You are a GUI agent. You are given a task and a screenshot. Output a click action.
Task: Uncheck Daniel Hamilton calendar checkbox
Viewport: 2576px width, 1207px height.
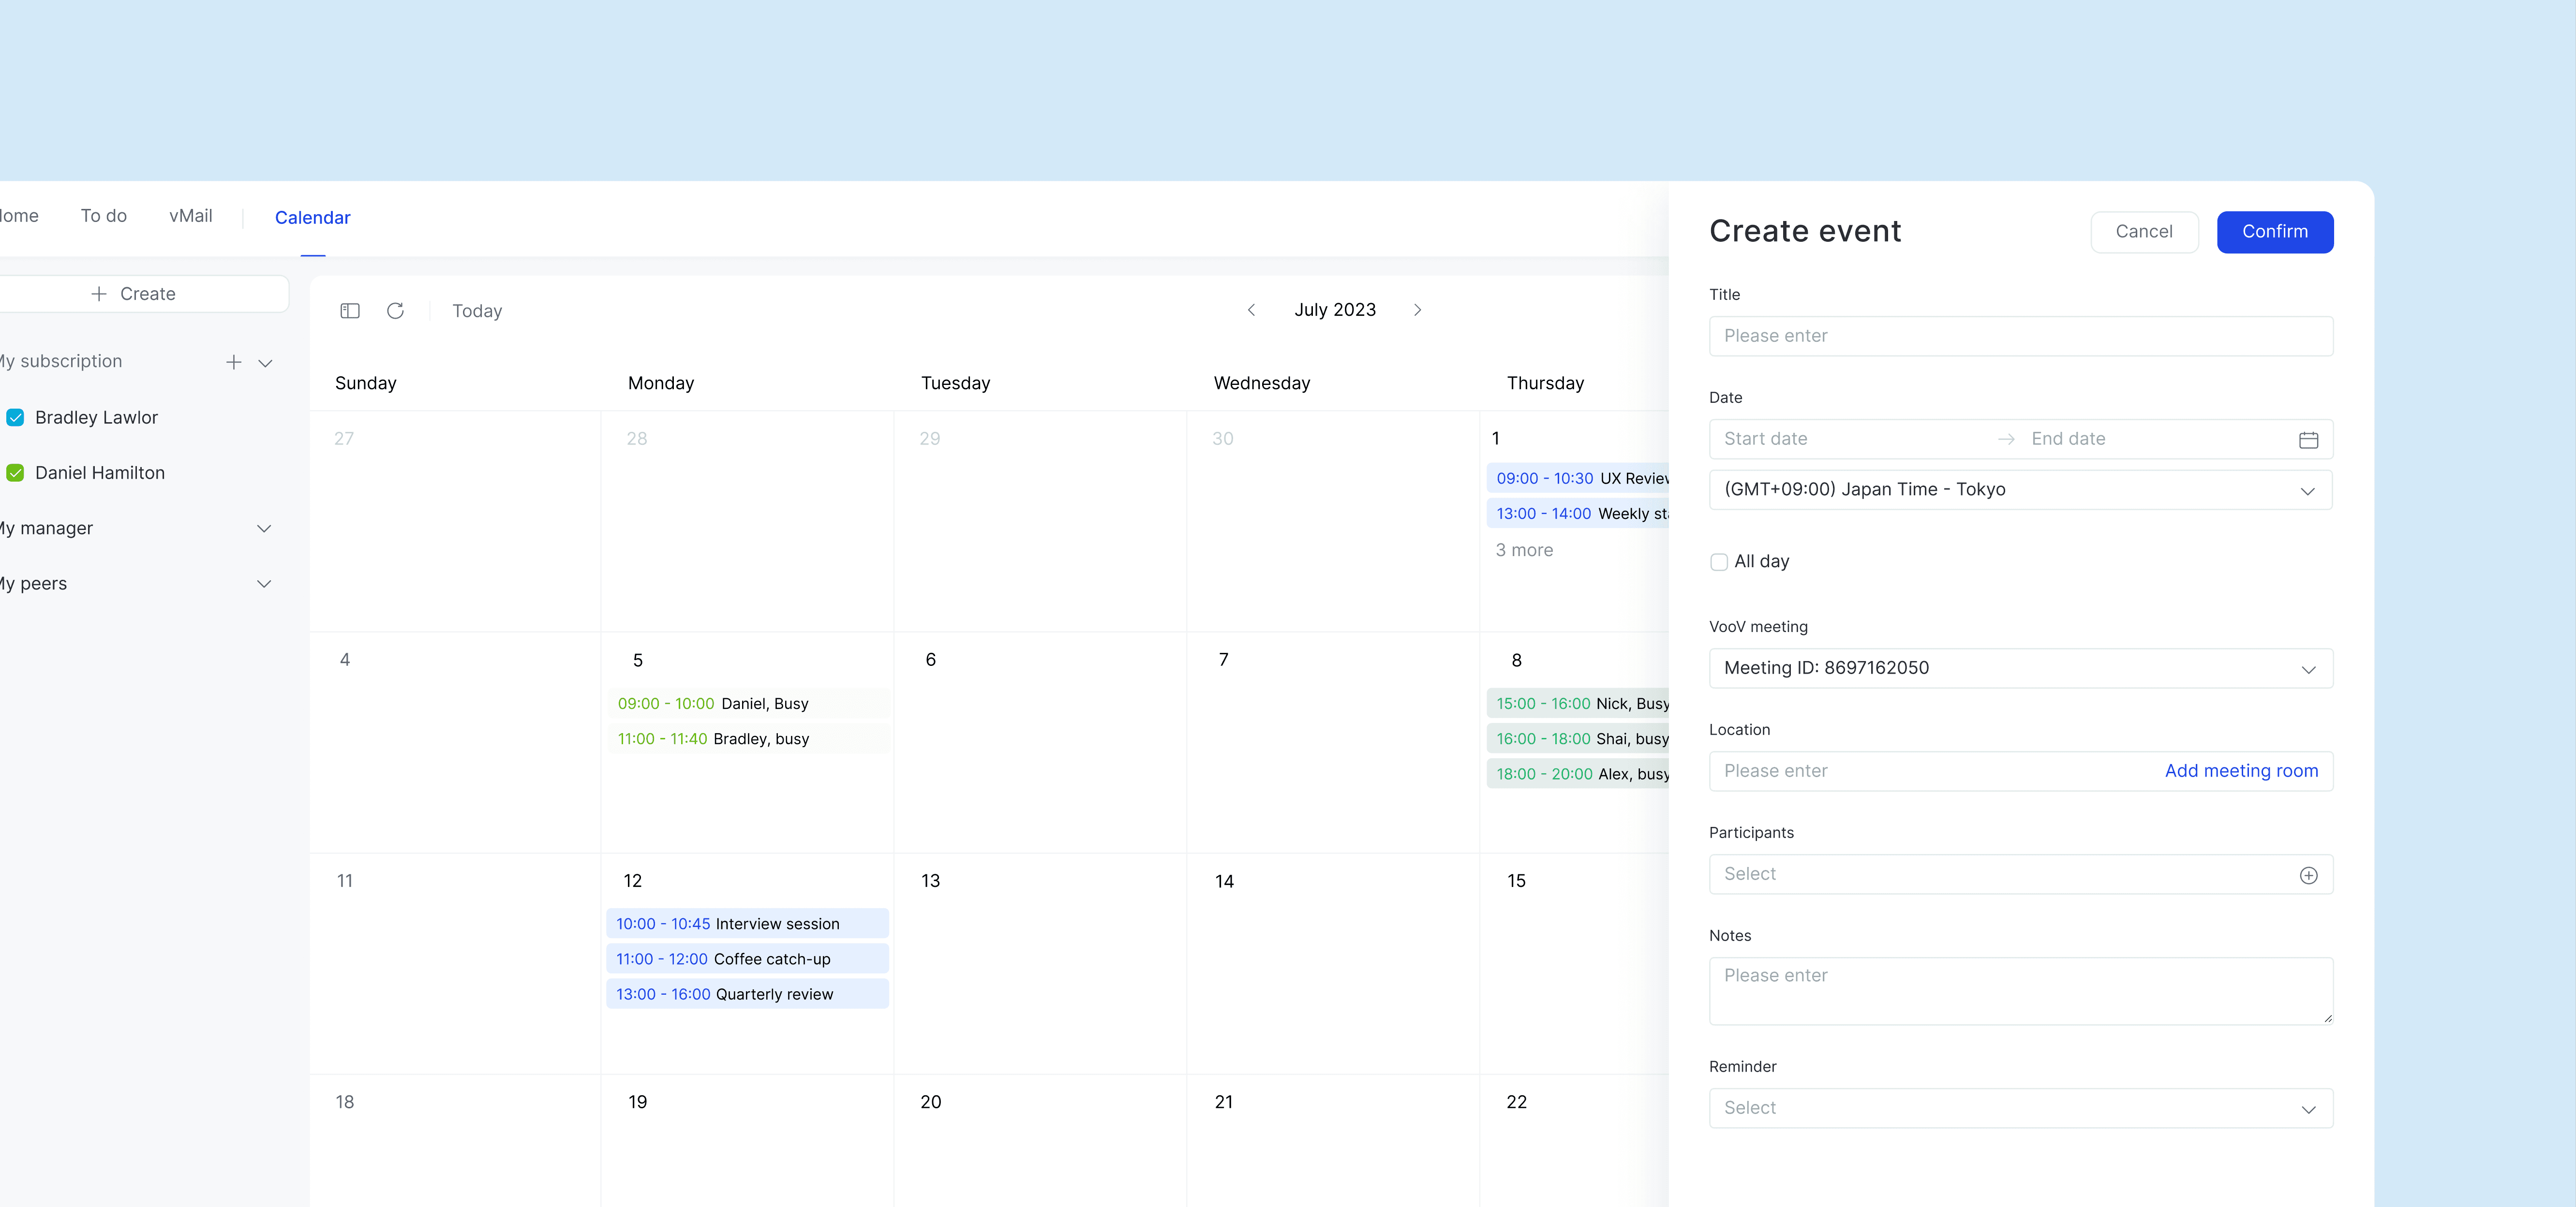16,473
